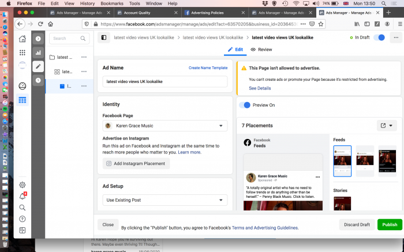The height and width of the screenshot is (252, 404).
Task: Select the Ads Manager table icon
Action: click(x=23, y=100)
